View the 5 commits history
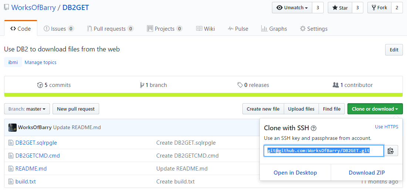 point(54,85)
